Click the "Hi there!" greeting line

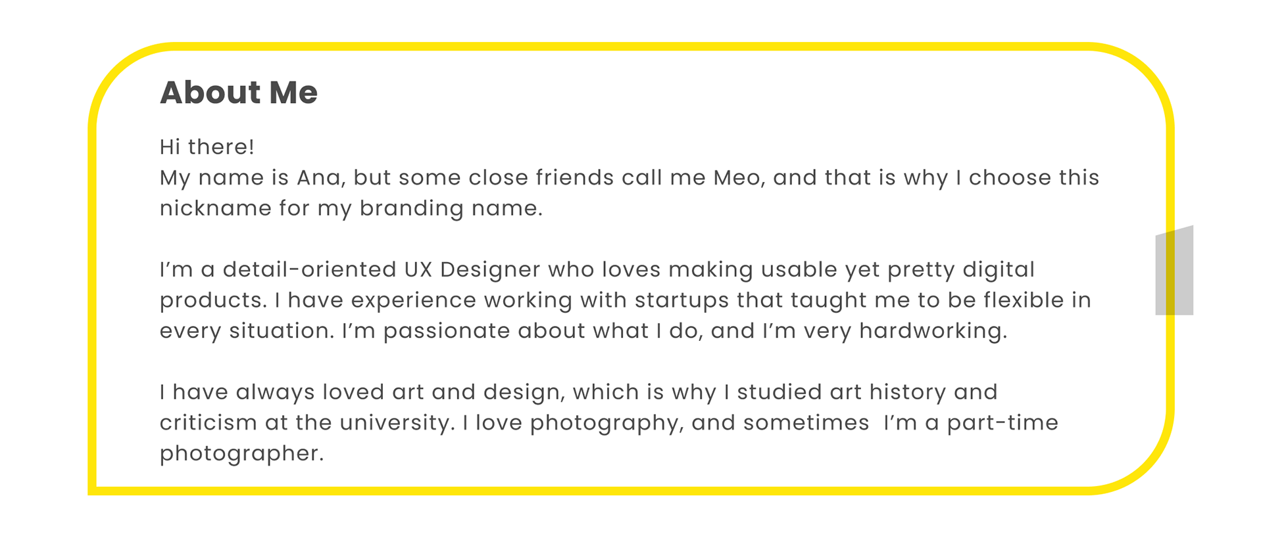207,146
